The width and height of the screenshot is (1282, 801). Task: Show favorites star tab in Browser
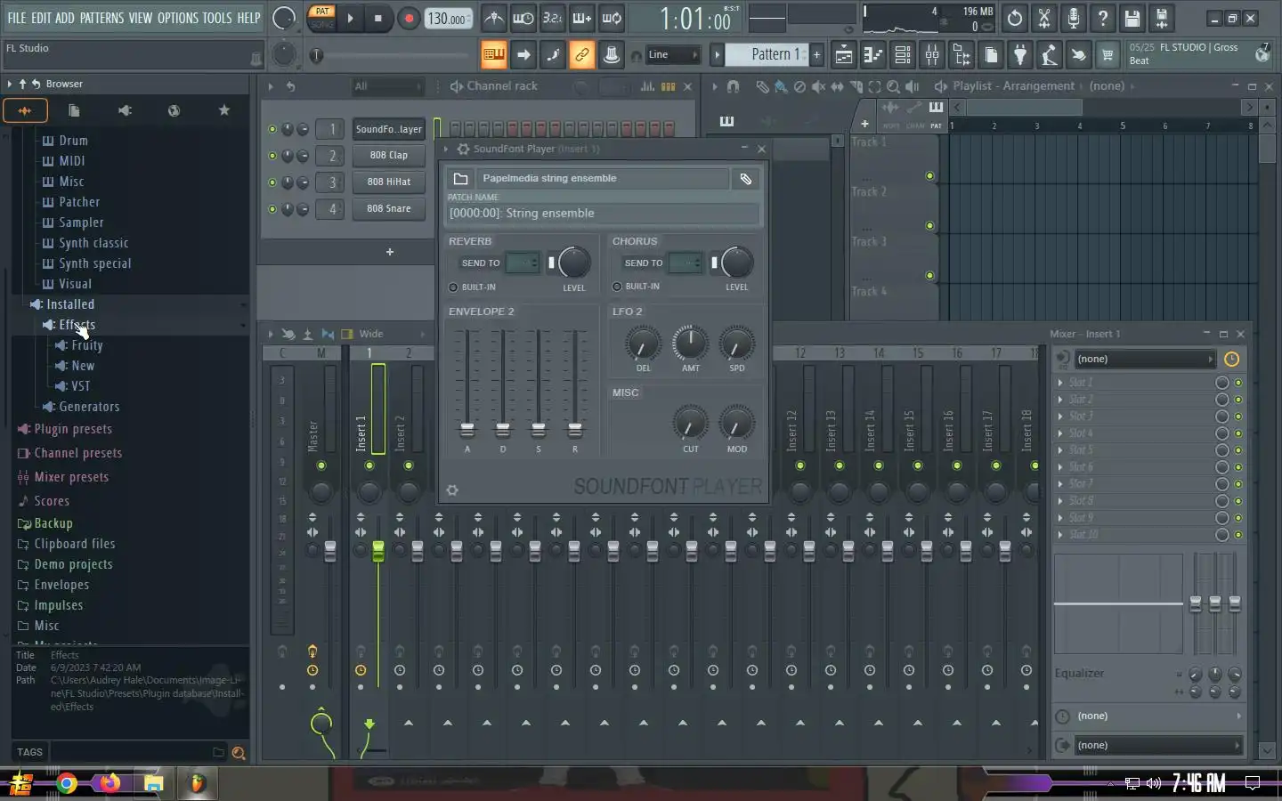(224, 110)
